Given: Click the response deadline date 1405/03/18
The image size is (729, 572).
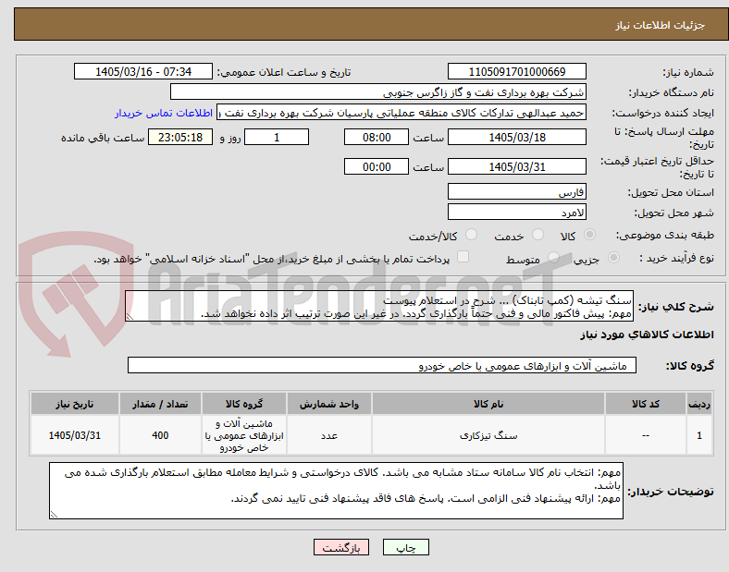Looking at the screenshot, I should pyautogui.click(x=516, y=138).
